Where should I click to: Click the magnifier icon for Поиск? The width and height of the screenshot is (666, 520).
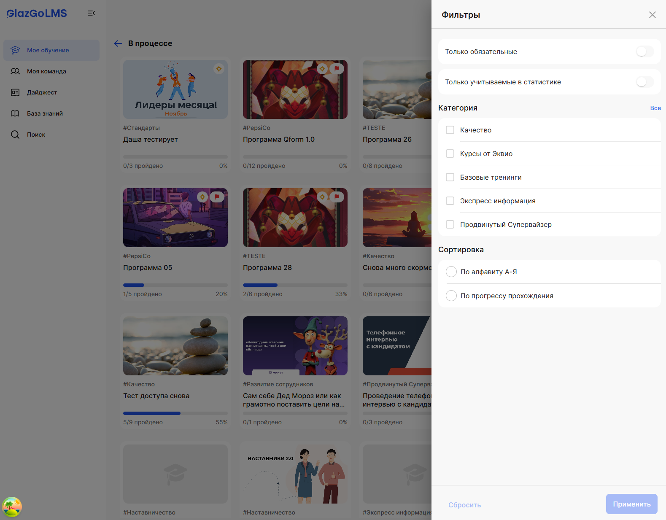click(x=15, y=135)
